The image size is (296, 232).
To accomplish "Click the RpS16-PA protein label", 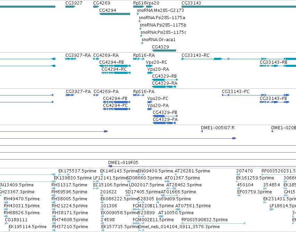I will [144, 92].
